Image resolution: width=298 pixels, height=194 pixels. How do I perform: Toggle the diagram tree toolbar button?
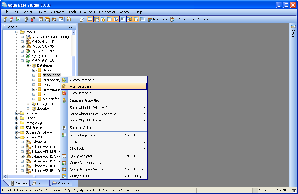[130, 19]
